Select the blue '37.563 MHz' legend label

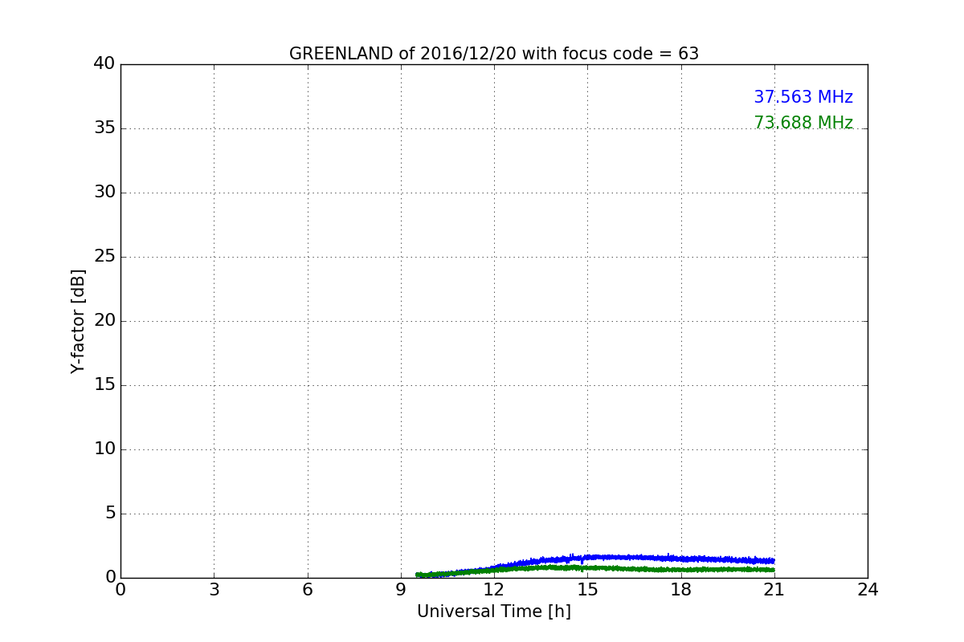[x=803, y=97]
